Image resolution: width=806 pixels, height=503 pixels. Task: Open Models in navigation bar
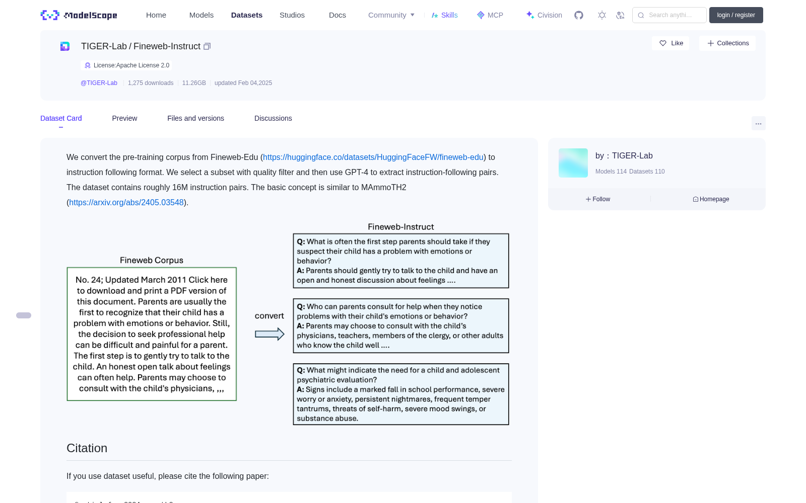pyautogui.click(x=201, y=15)
